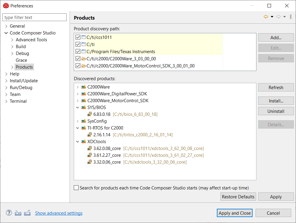Click the type filter text field

[x=35, y=17]
